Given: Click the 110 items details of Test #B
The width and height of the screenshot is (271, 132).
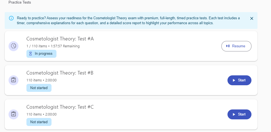Looking at the screenshot, I should point(41,80).
